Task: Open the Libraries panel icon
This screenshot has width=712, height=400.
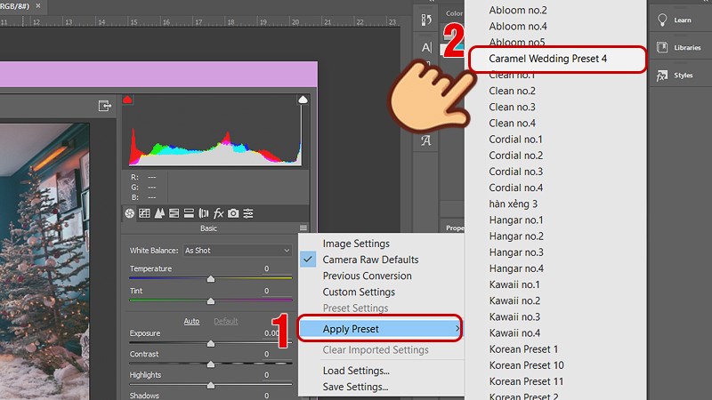Action: click(662, 47)
